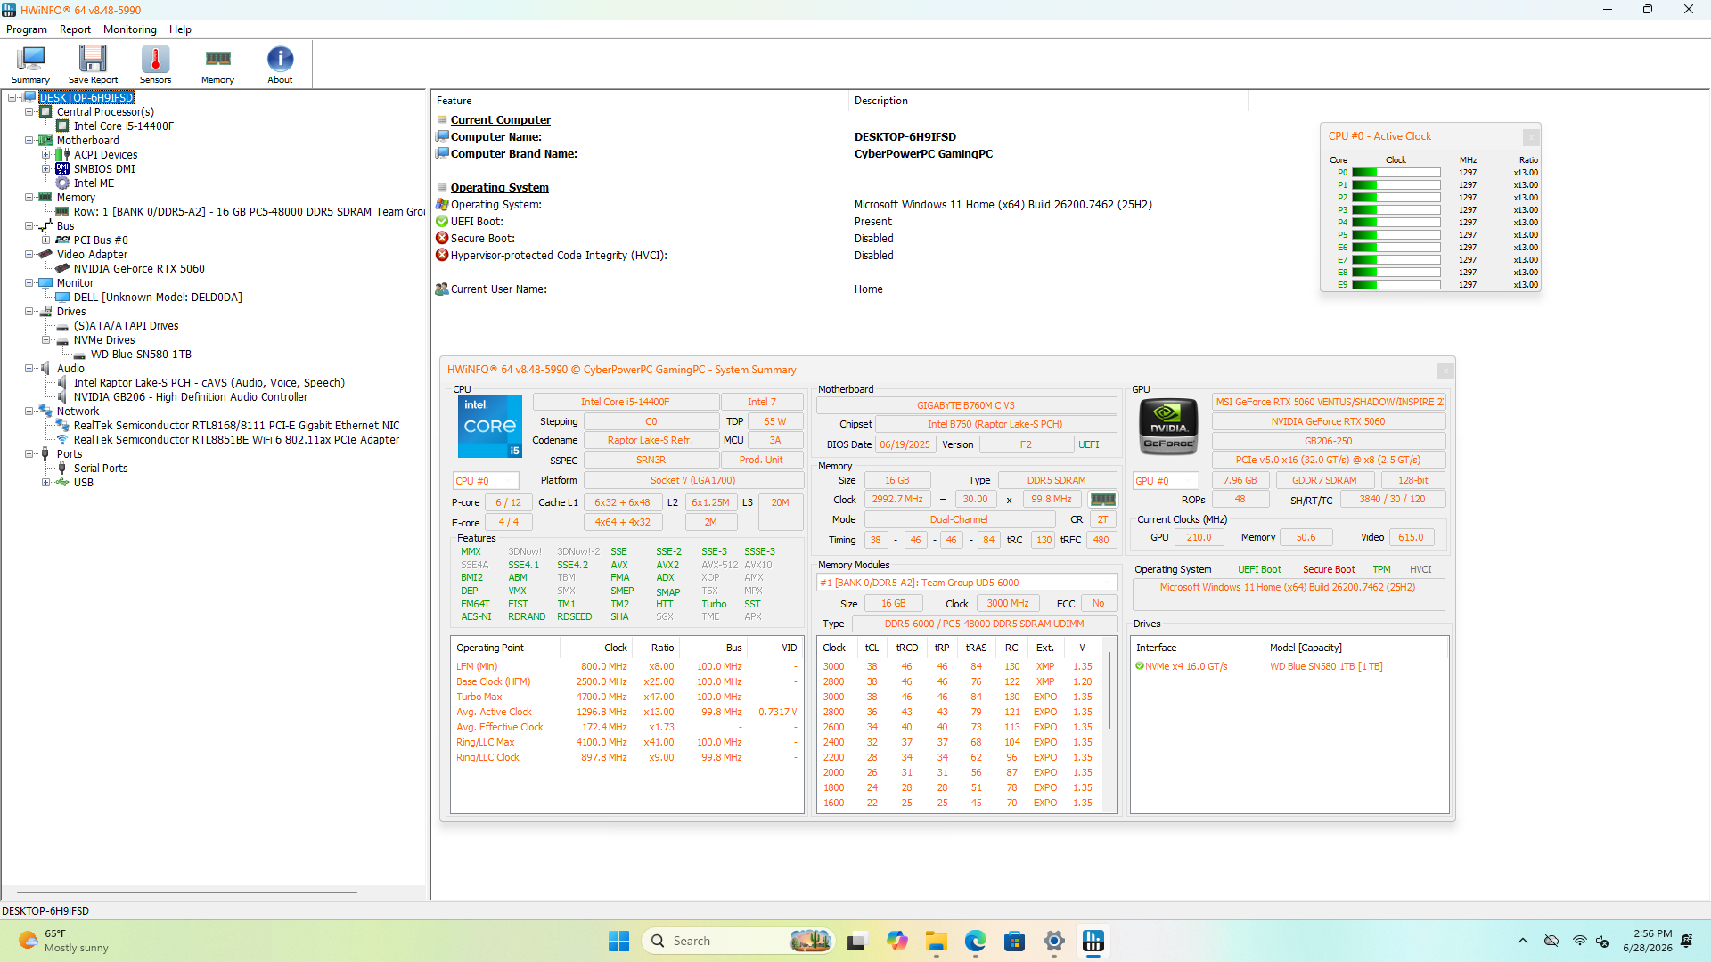1711x962 pixels.
Task: Open the Sensors thermometer icon
Action: click(x=155, y=64)
